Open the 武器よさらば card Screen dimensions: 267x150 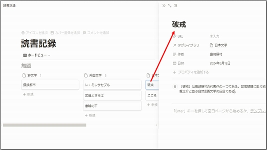pos(112,95)
